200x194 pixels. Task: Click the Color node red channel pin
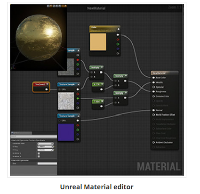pos(118,40)
